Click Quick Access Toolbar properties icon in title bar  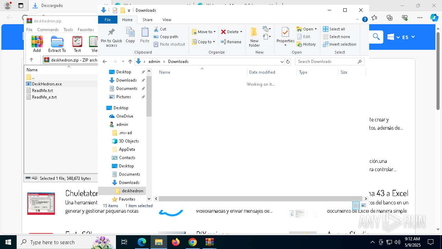pos(115,10)
